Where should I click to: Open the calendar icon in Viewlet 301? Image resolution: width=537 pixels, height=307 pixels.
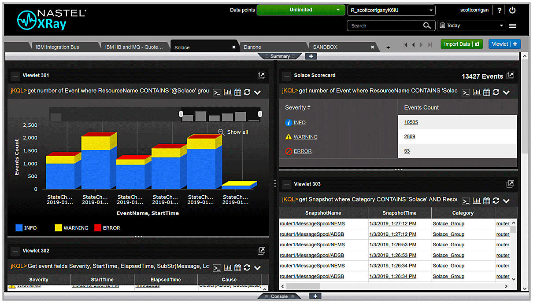(238, 92)
